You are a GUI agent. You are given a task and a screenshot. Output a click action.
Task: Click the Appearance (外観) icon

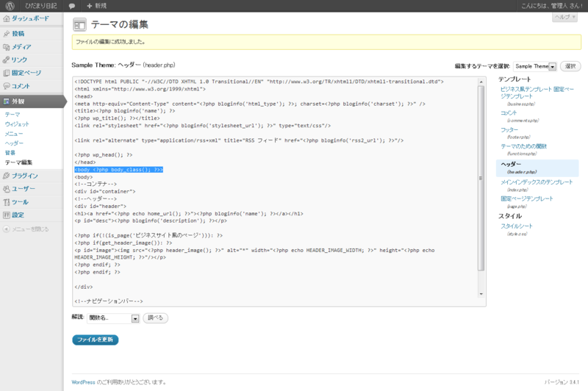[7, 101]
